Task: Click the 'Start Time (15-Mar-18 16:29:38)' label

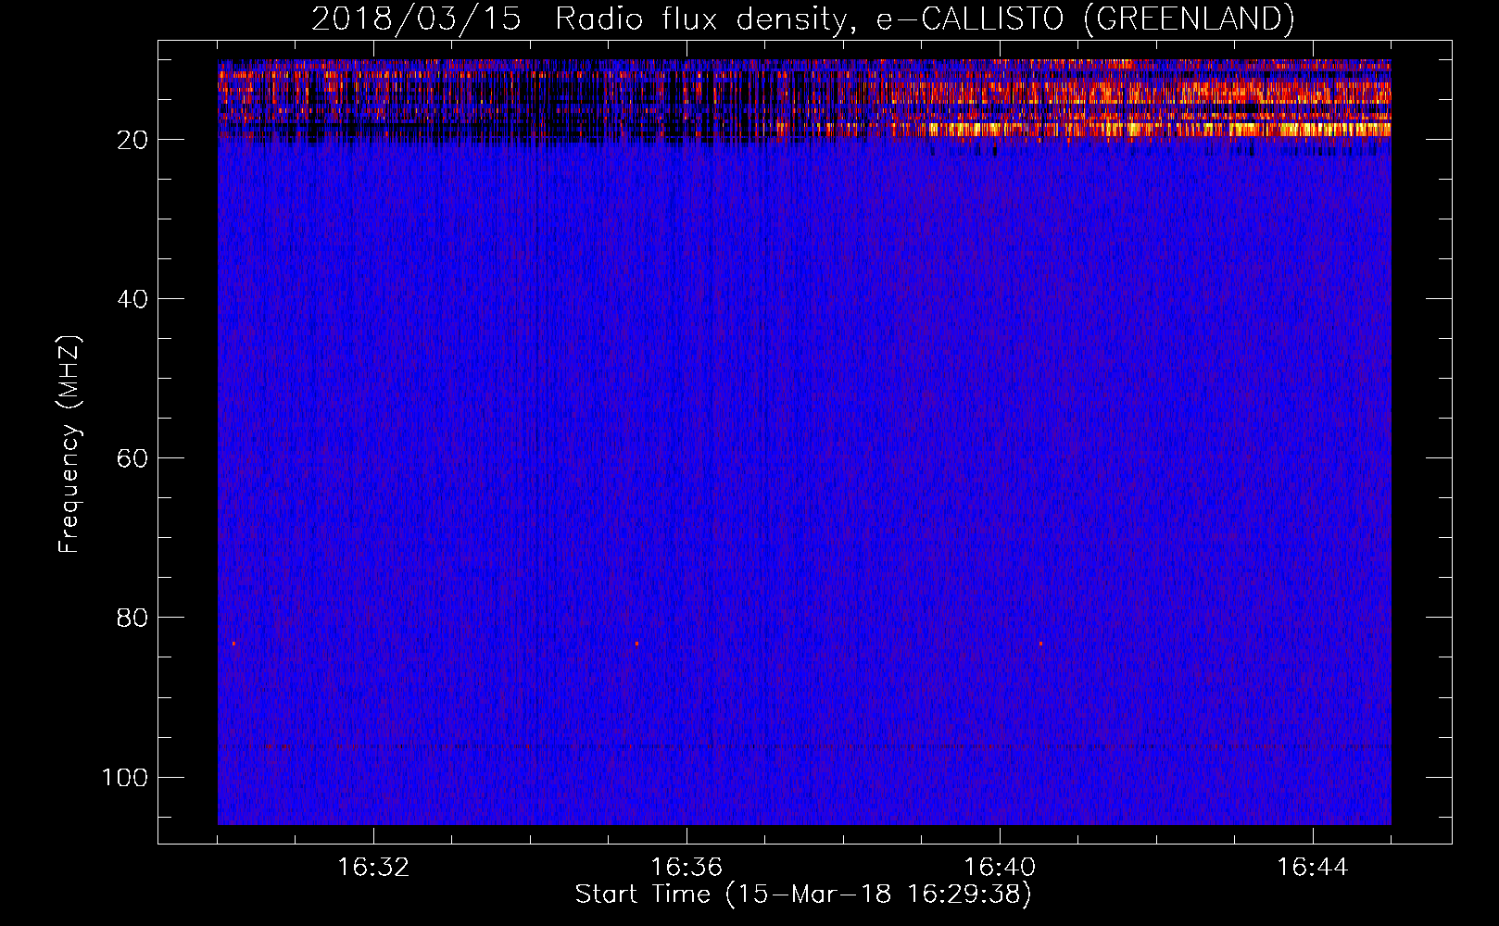Action: coord(803,895)
